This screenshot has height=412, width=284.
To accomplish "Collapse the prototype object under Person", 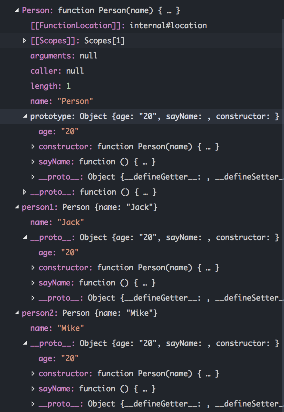I will (x=25, y=116).
